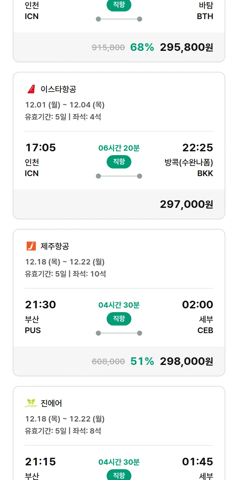Click the 12.18 (목) ~ 12.22 (월) dates on 제주항공

pyautogui.click(x=65, y=262)
